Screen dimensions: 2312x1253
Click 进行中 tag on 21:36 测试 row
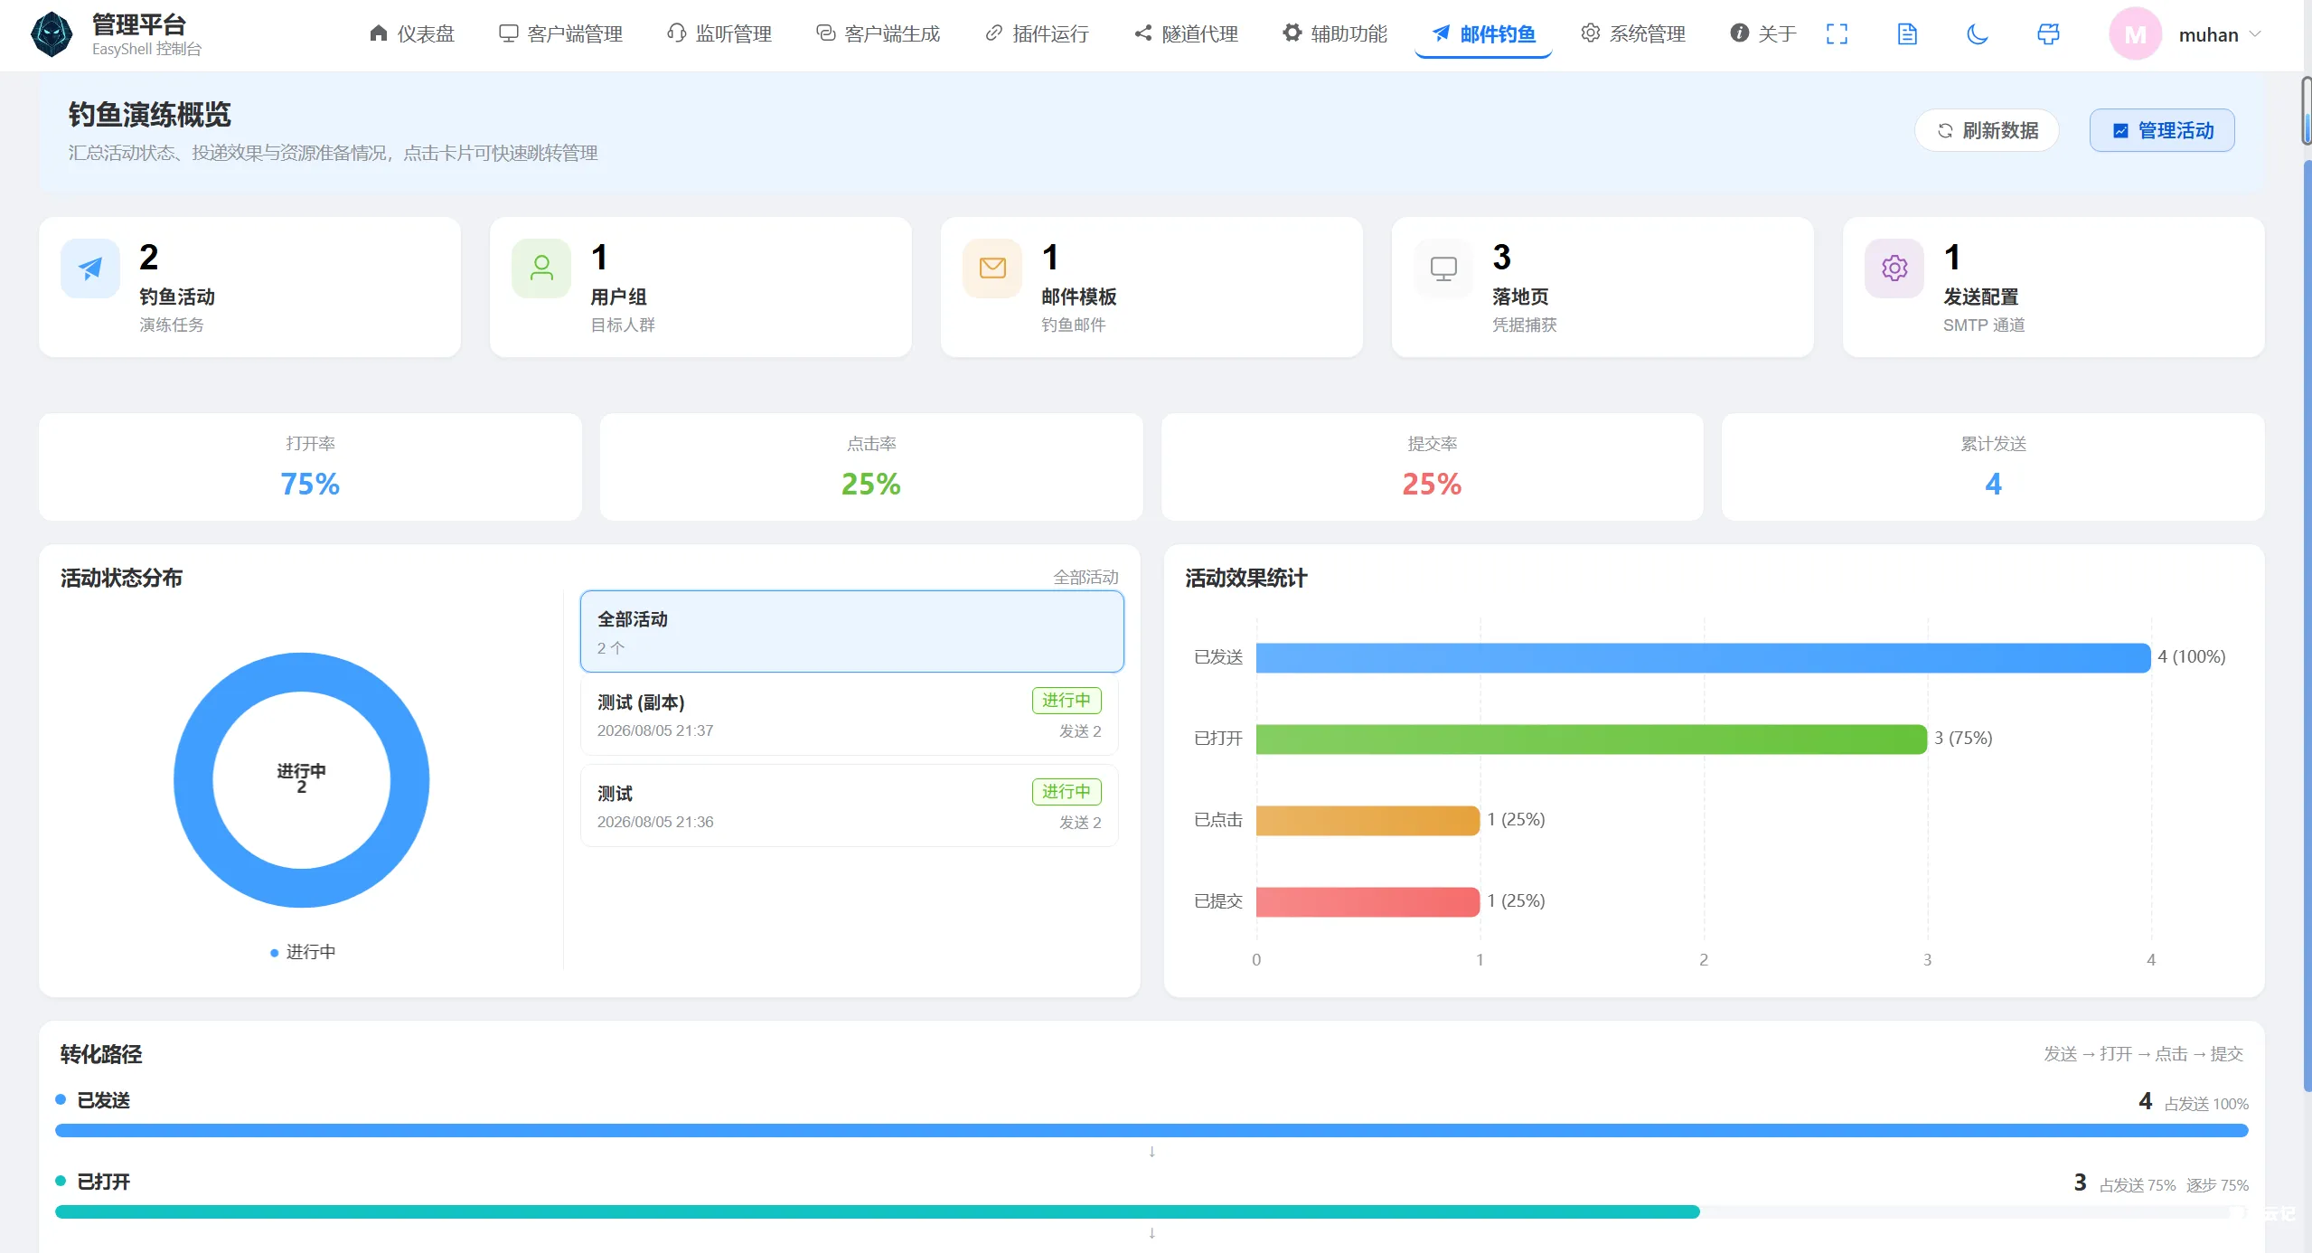[x=1067, y=792]
